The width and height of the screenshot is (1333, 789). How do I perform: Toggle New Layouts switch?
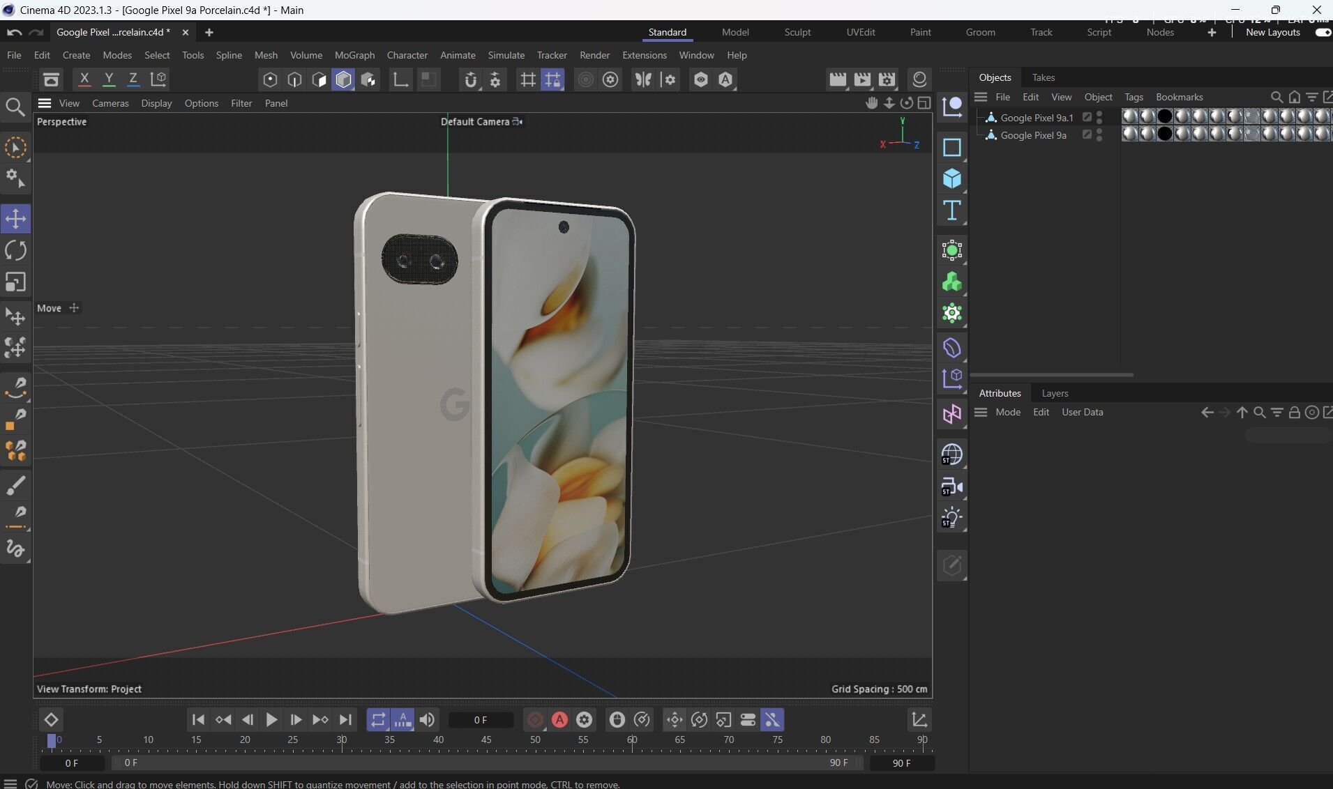click(1323, 32)
